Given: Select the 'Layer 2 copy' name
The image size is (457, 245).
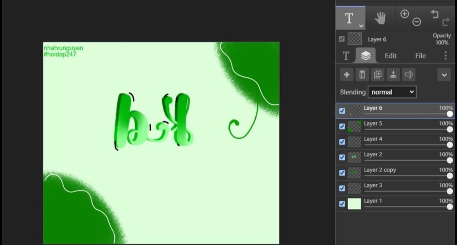Looking at the screenshot, I should (380, 170).
